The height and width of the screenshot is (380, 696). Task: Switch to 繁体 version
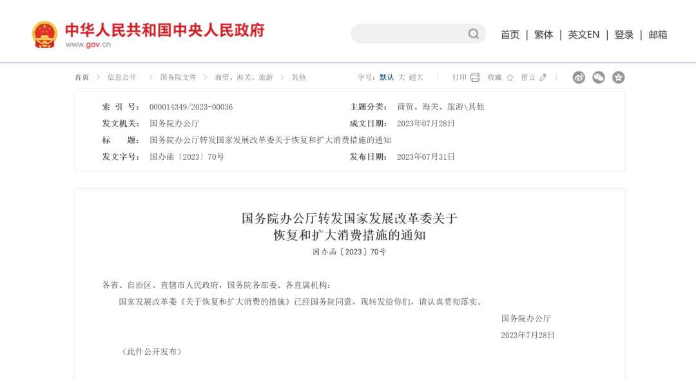[543, 35]
